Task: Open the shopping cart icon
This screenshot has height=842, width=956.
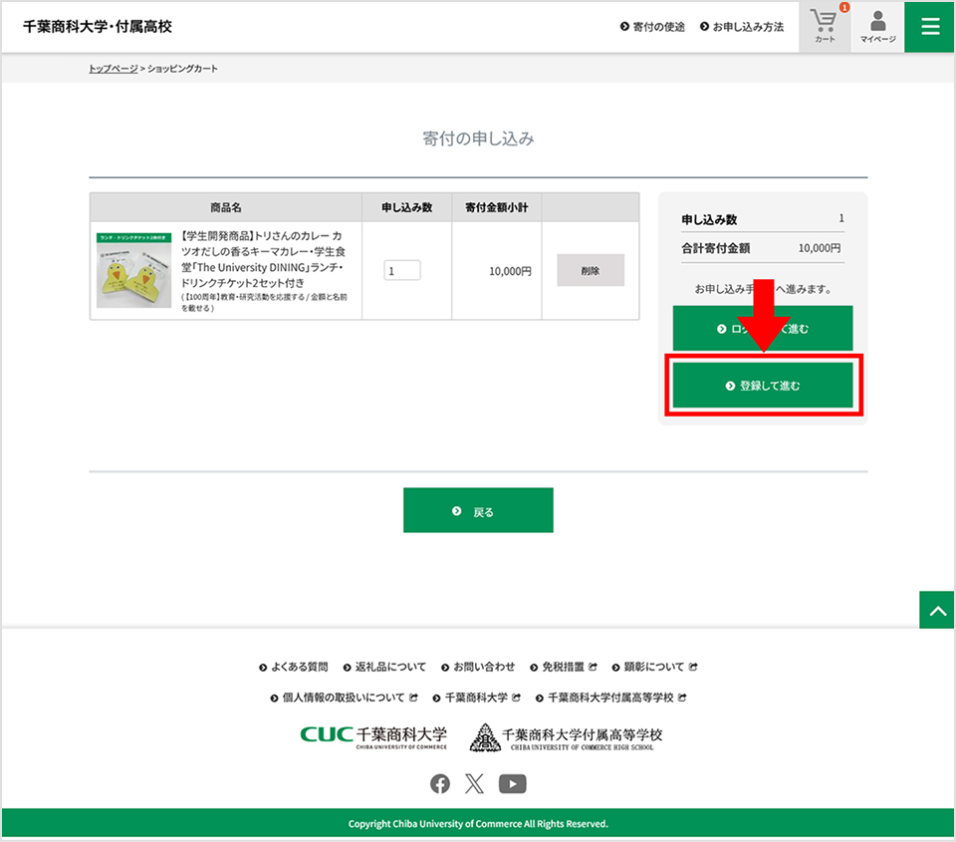Action: (825, 27)
